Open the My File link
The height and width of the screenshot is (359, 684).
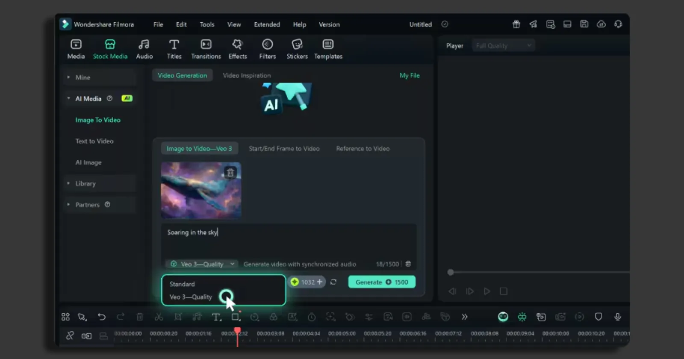click(x=409, y=75)
